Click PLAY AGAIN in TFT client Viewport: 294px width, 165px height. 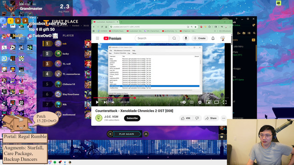click(x=127, y=134)
